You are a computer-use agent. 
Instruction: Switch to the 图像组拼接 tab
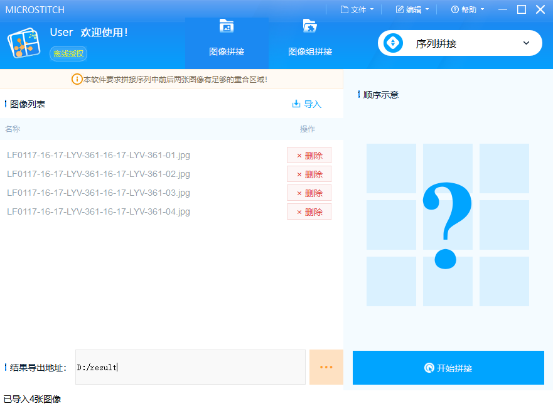click(310, 43)
